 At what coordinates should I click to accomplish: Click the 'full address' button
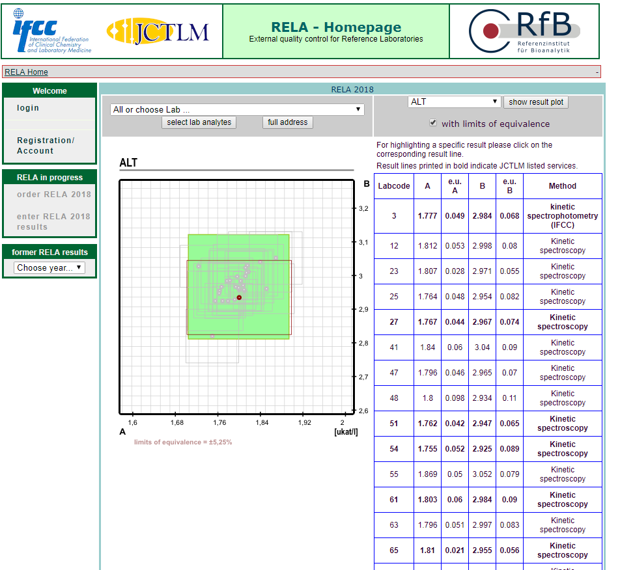[x=287, y=122]
